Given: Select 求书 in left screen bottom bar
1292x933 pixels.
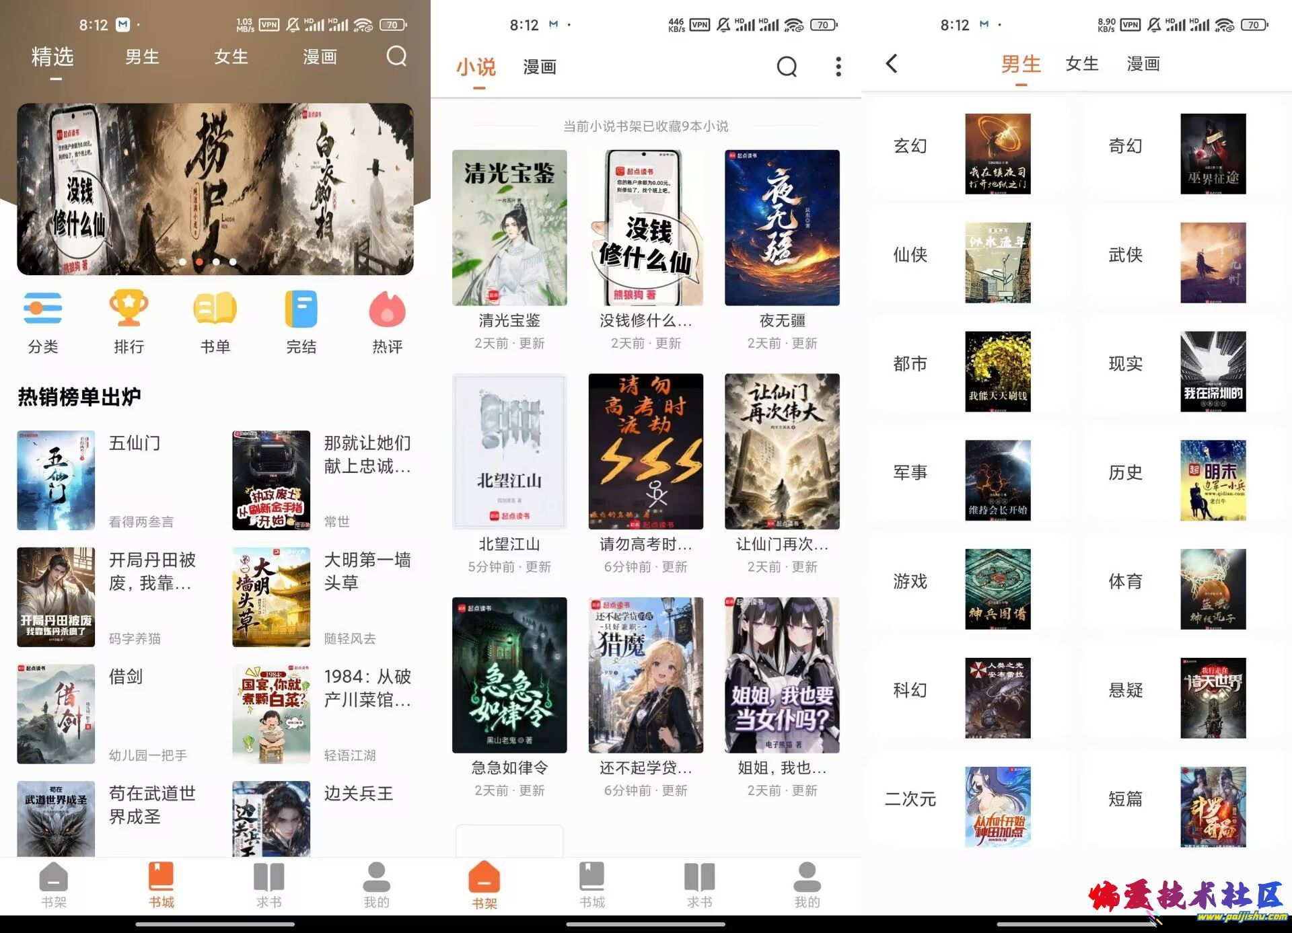Looking at the screenshot, I should pyautogui.click(x=269, y=885).
